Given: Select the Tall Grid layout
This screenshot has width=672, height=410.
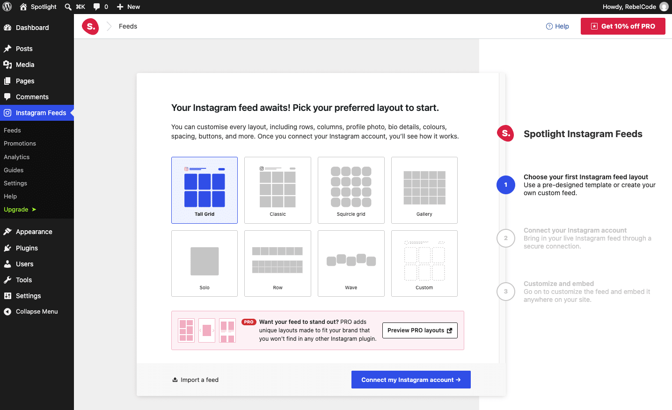Looking at the screenshot, I should click(x=205, y=190).
